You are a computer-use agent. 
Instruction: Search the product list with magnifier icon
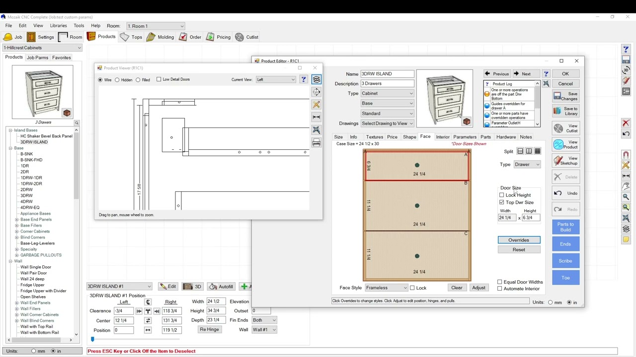(x=77, y=122)
